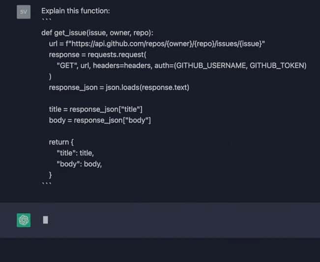Screen dimensions: 320x262
Task: Click the SV user avatar
Action: point(24,12)
